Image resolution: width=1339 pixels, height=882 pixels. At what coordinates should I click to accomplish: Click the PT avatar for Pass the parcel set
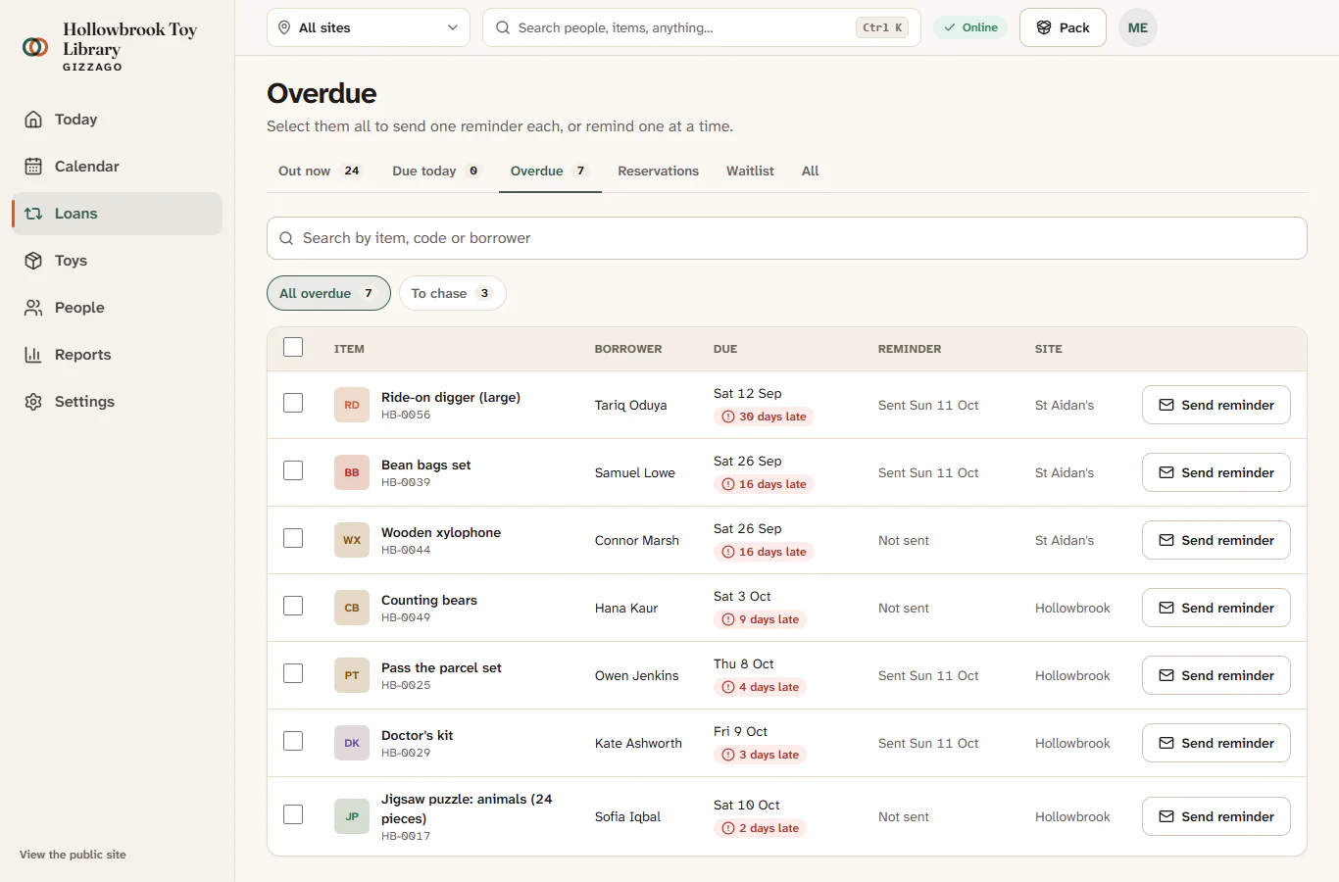click(x=352, y=675)
